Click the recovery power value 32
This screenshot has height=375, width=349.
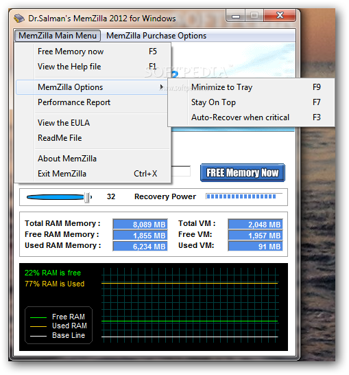coord(111,196)
